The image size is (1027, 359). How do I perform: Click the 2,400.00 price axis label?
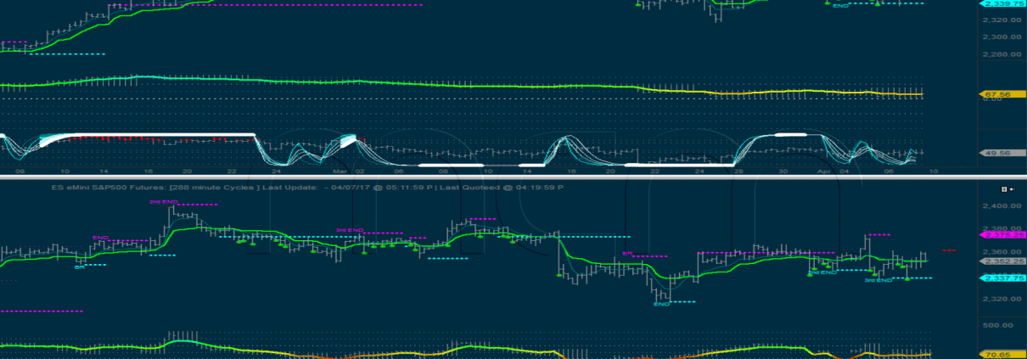(1002, 205)
